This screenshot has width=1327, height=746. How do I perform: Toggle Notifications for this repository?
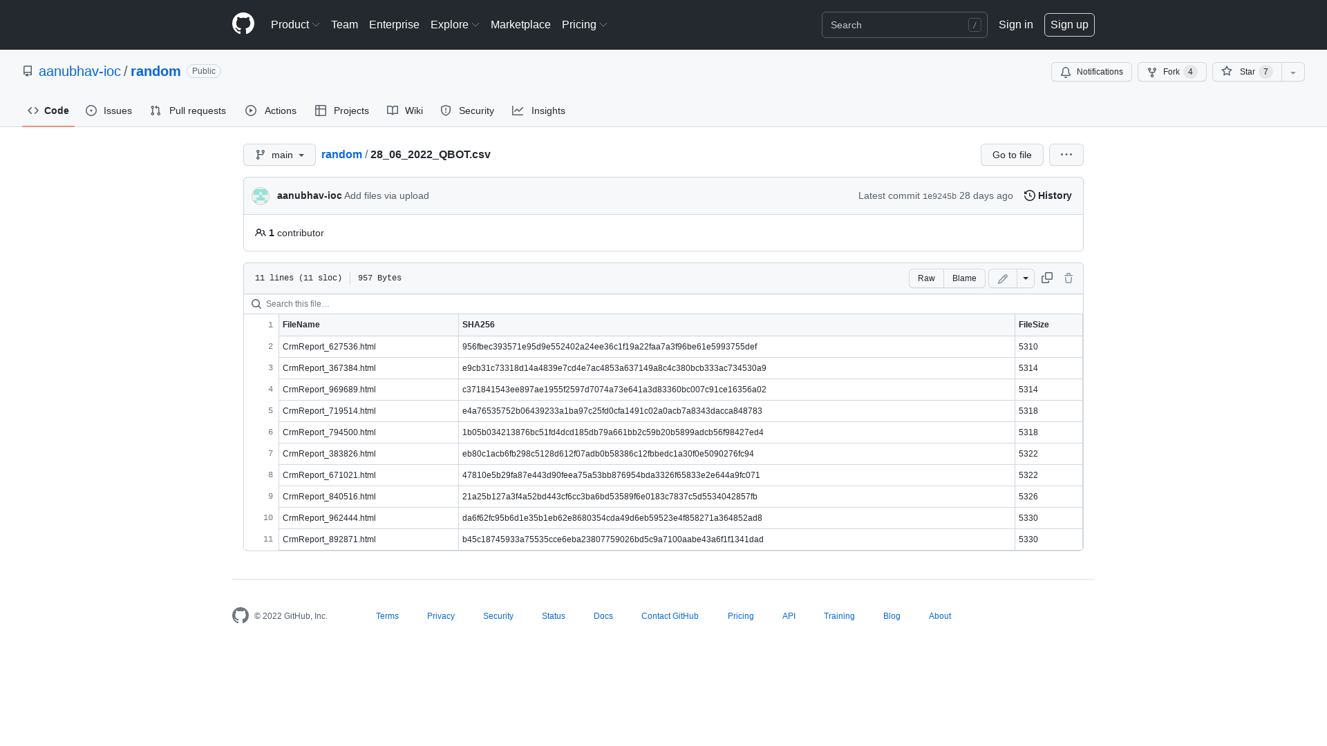(x=1091, y=72)
